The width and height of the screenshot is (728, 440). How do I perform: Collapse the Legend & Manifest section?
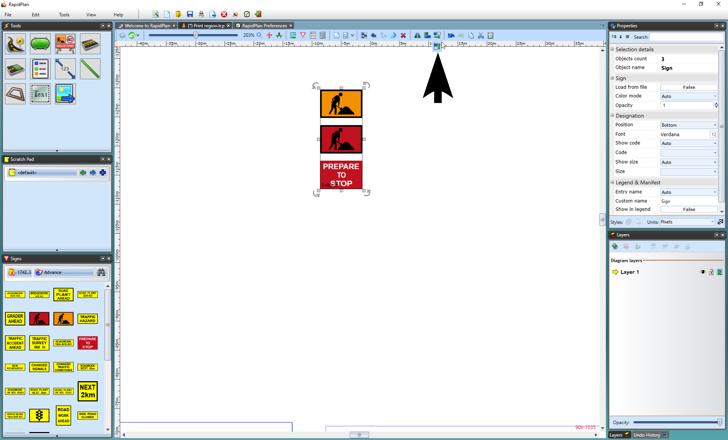(x=612, y=182)
